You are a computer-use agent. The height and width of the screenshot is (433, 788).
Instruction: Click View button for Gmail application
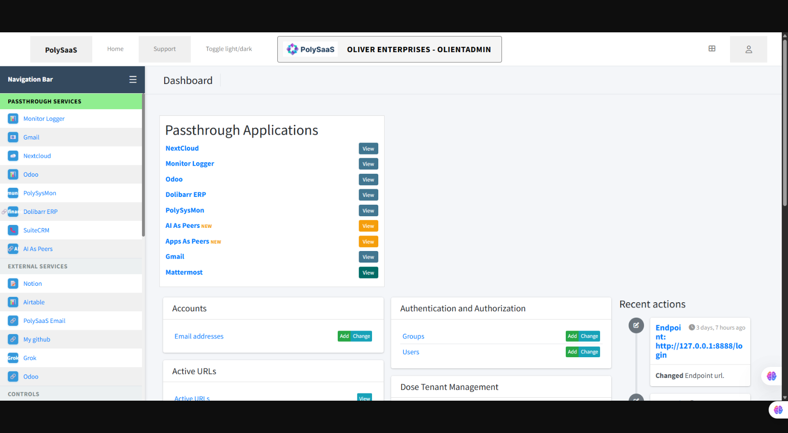(368, 257)
